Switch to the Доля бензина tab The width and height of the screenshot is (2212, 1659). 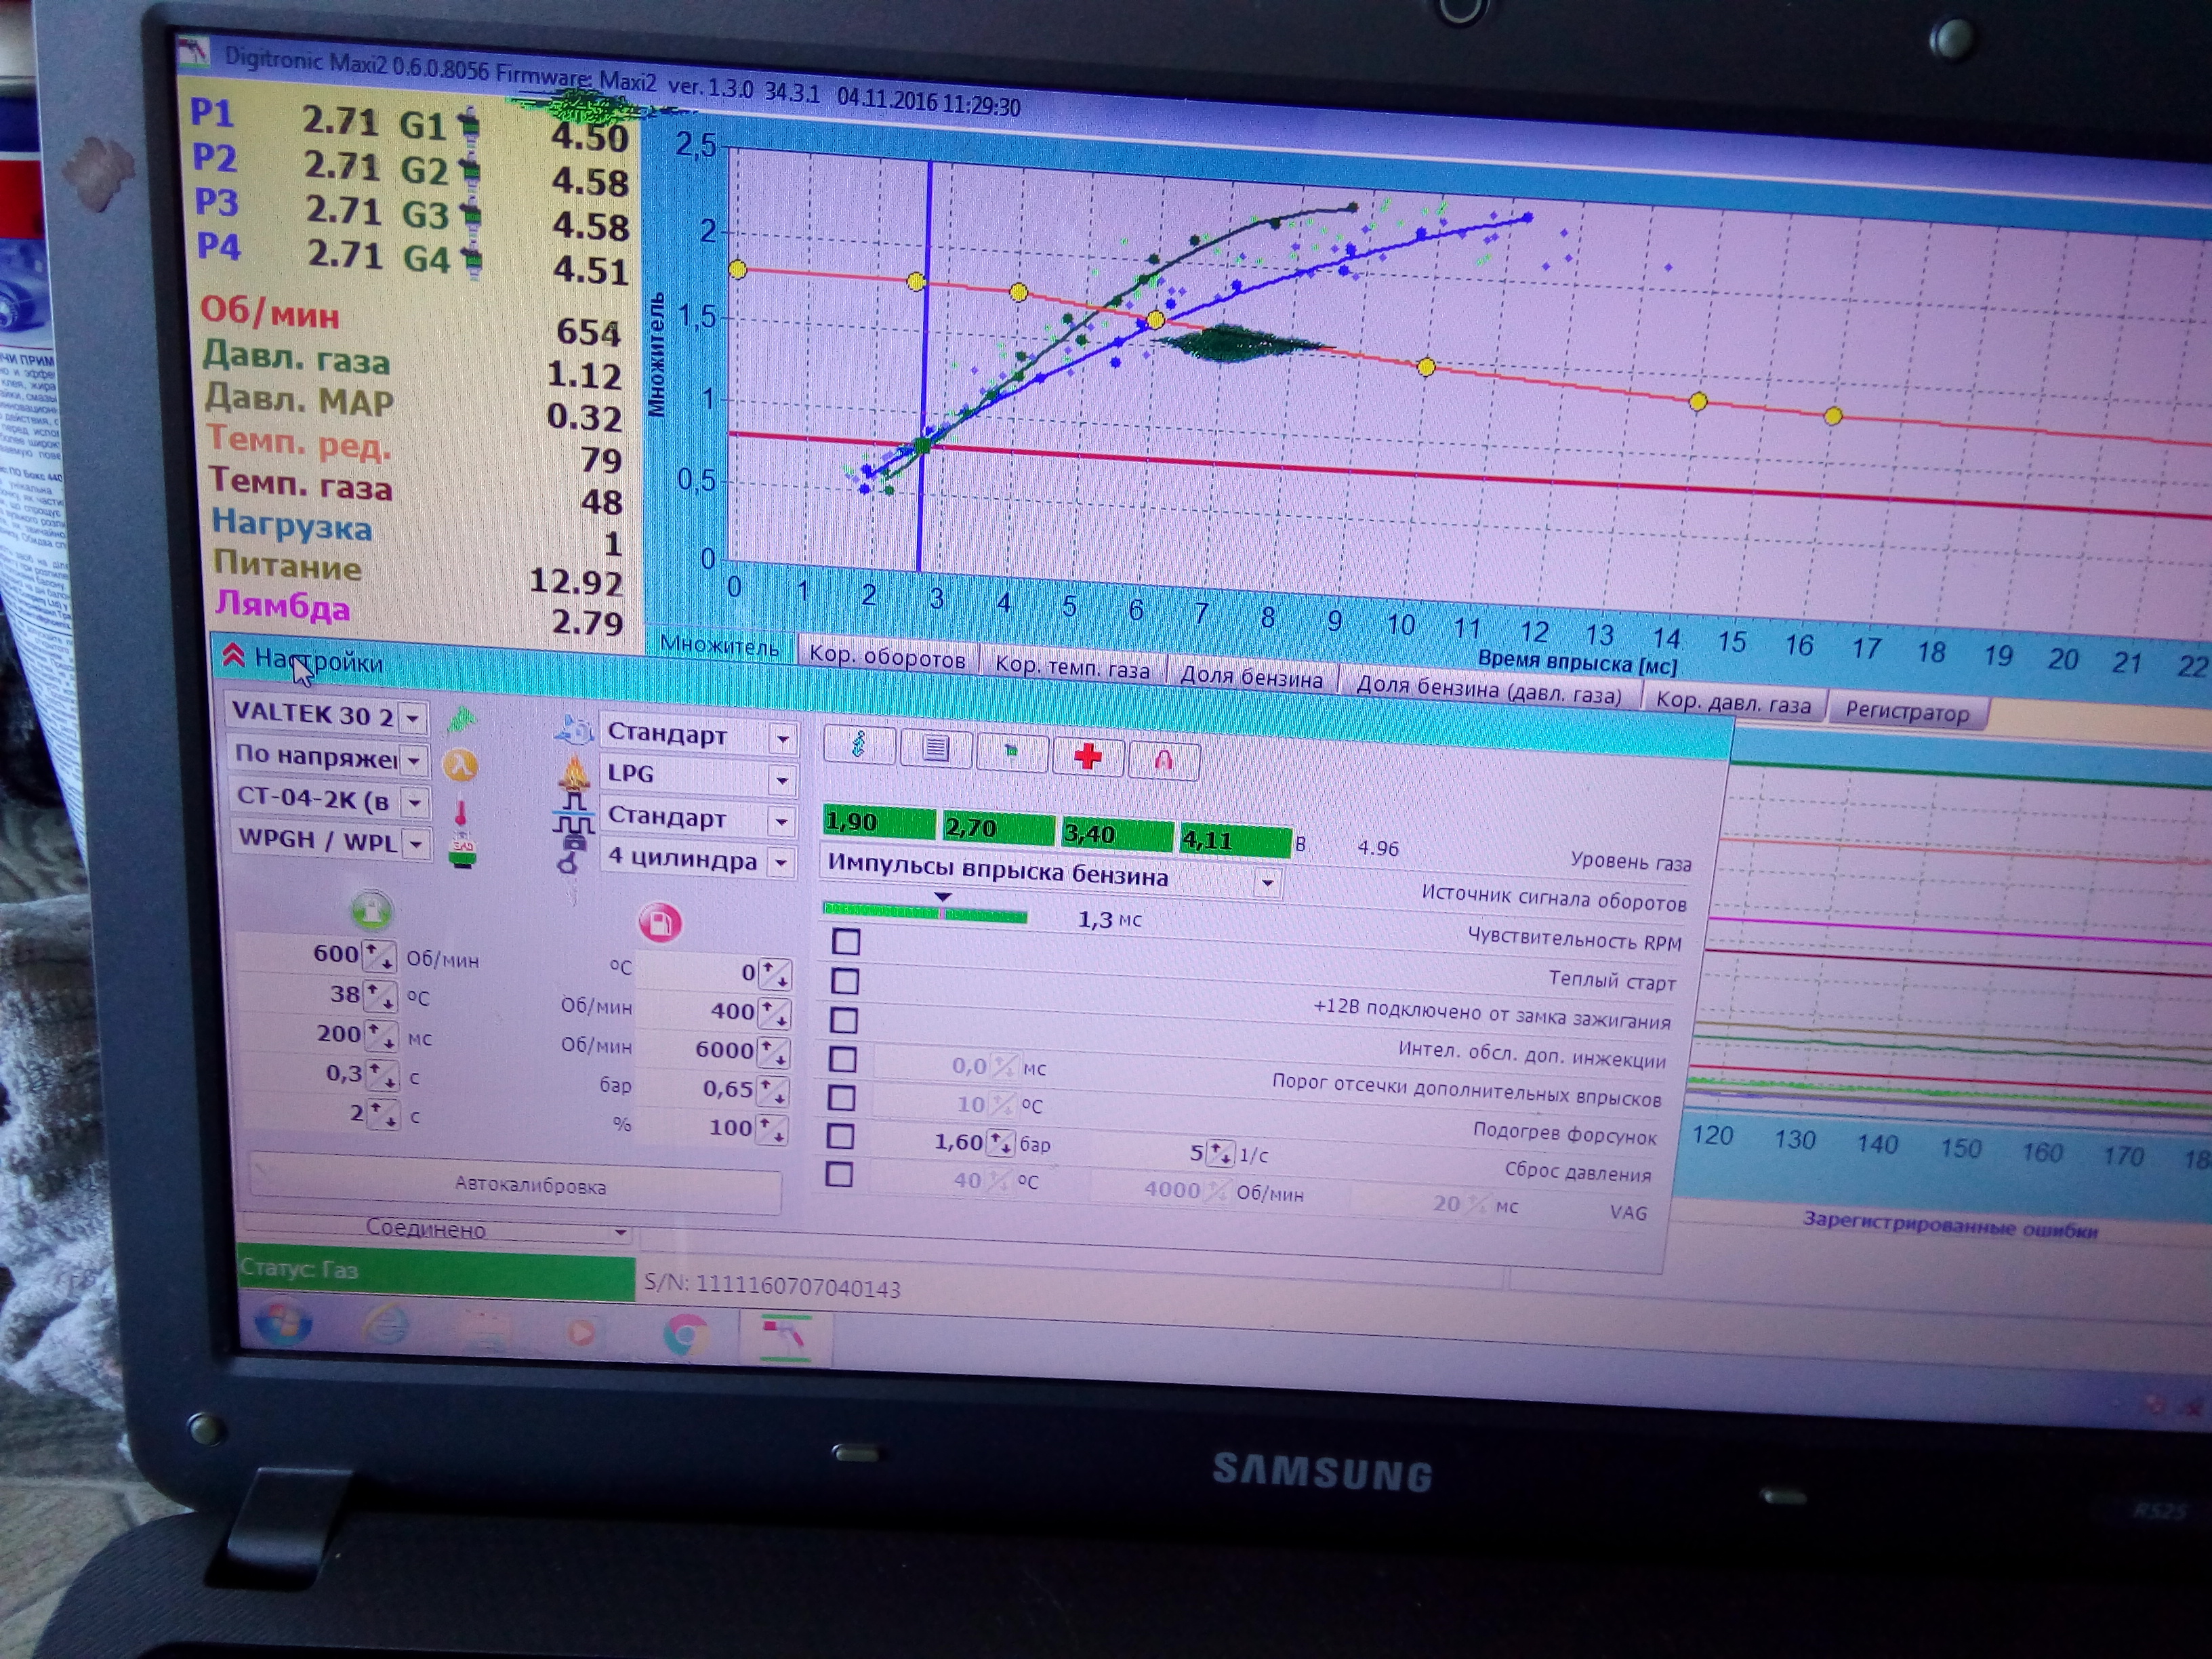coord(1251,678)
